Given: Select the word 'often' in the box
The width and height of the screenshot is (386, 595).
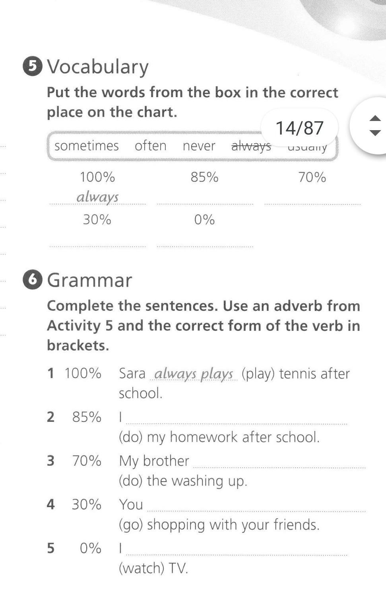Looking at the screenshot, I should click(x=151, y=146).
